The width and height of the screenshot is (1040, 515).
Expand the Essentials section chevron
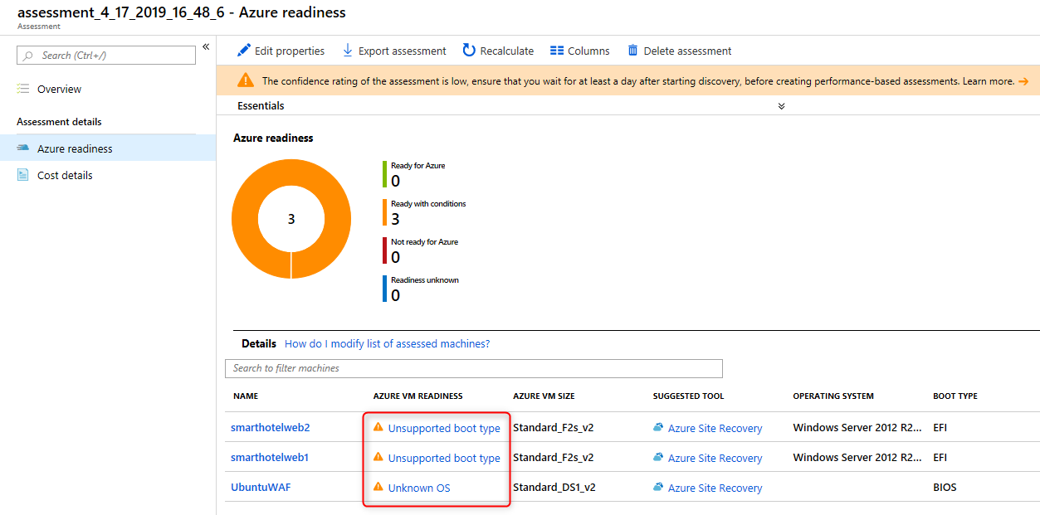781,106
